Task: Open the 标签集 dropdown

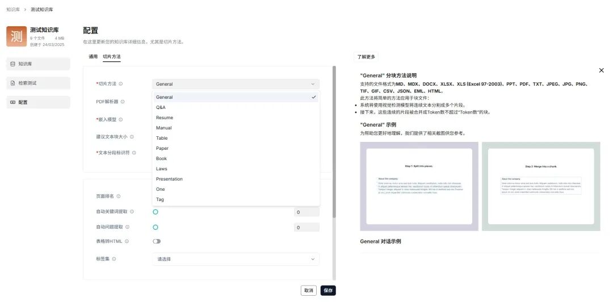Action: tap(236, 259)
